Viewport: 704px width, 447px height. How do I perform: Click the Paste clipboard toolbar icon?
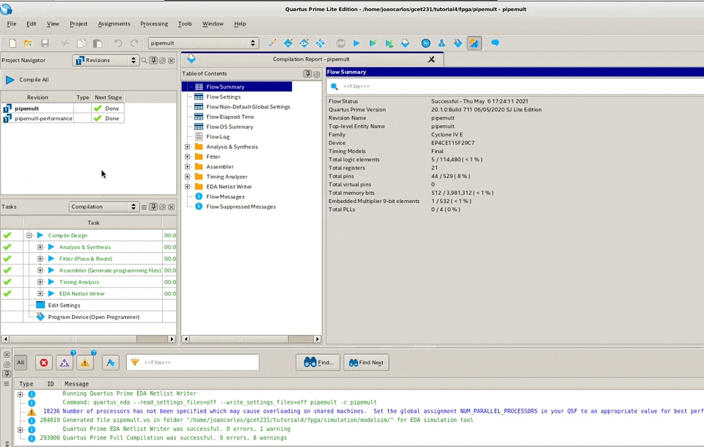[x=98, y=43]
